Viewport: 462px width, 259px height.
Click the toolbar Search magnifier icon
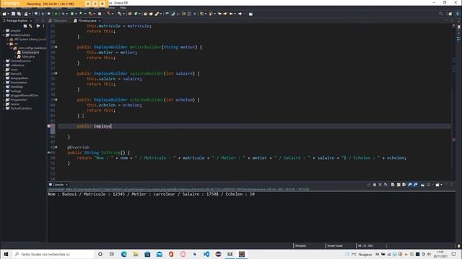pyautogui.click(x=441, y=14)
